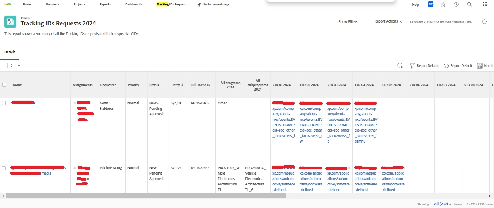The height and width of the screenshot is (208, 494).
Task: Click the Status column header
Action: coord(154,85)
